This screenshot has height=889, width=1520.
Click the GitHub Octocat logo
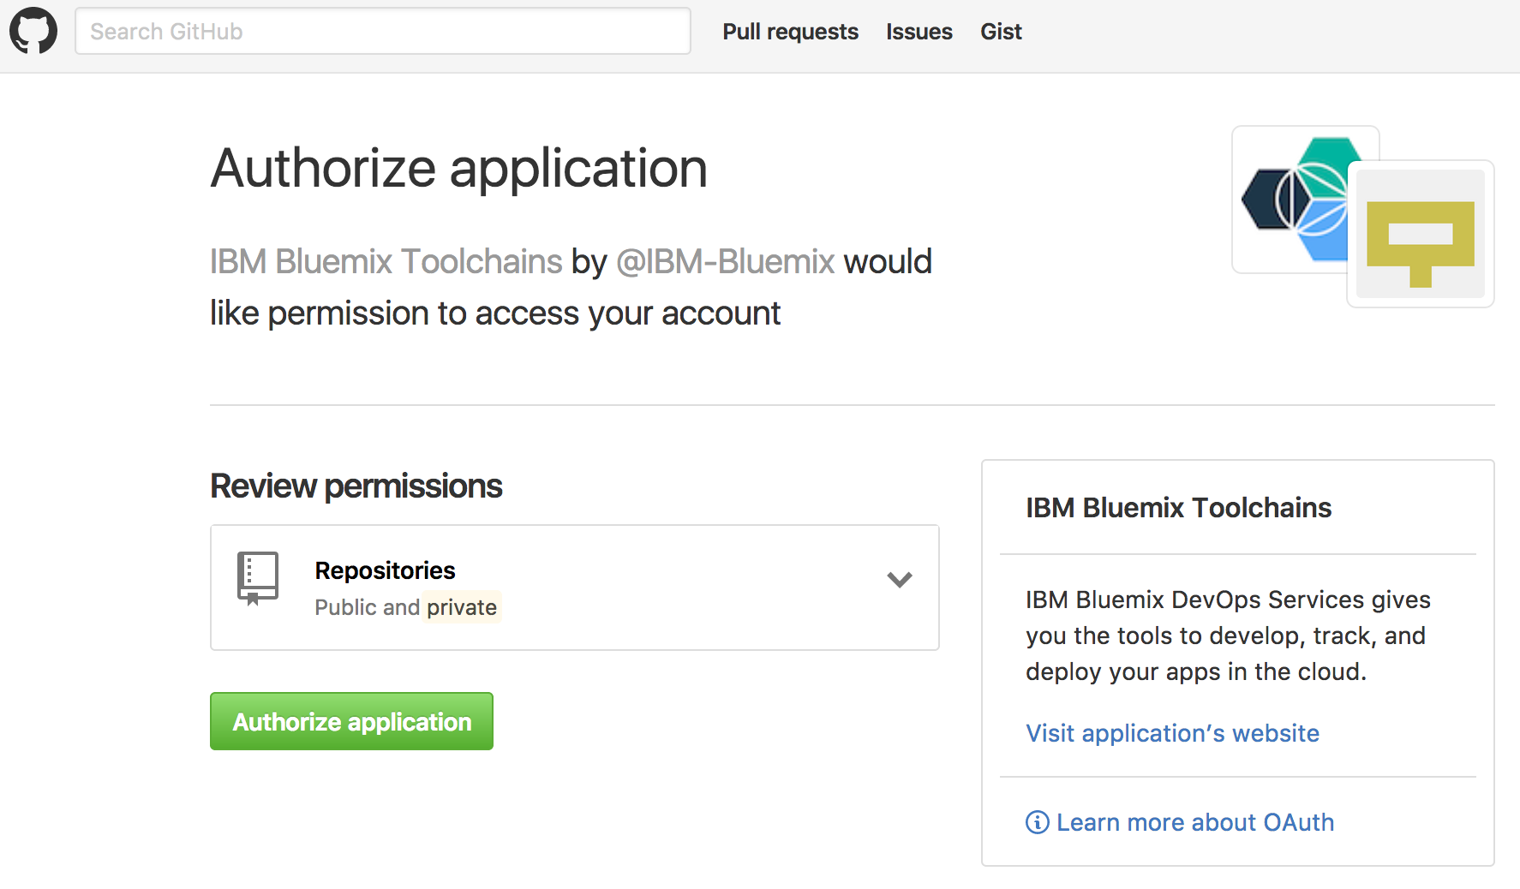tap(33, 31)
